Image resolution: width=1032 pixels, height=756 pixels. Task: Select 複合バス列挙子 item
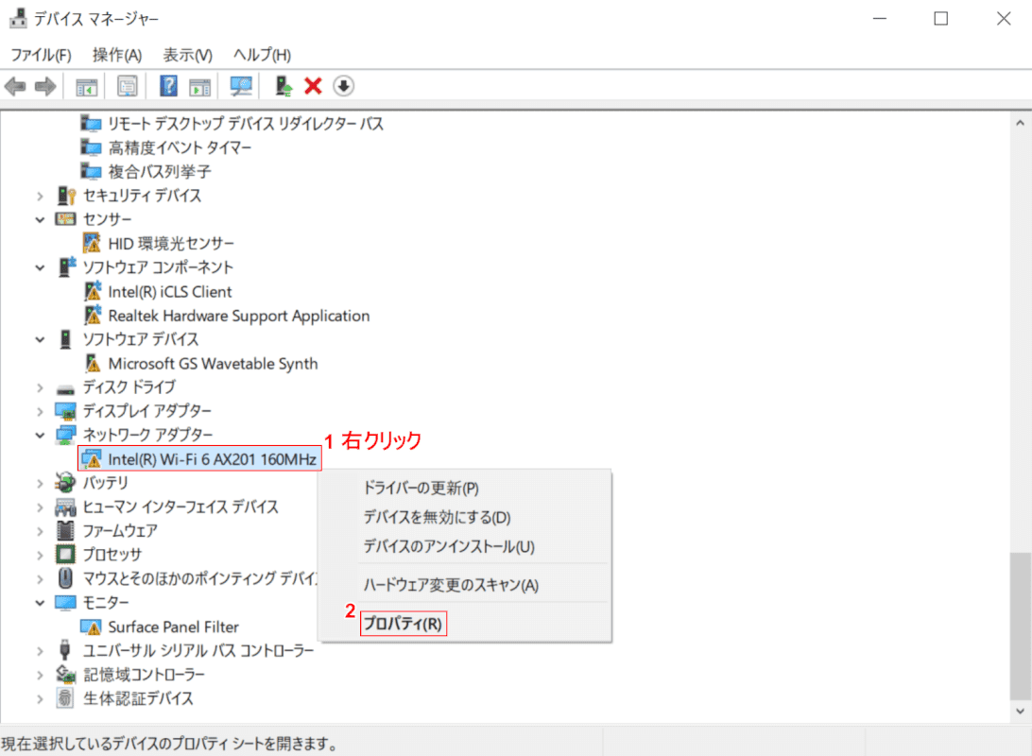coord(160,172)
